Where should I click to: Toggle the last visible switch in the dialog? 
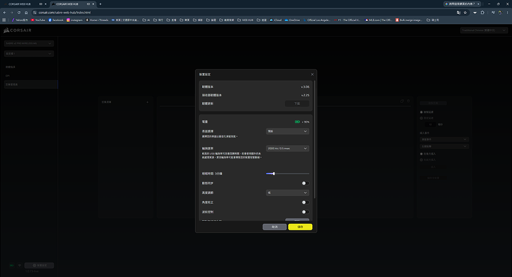[x=305, y=212]
